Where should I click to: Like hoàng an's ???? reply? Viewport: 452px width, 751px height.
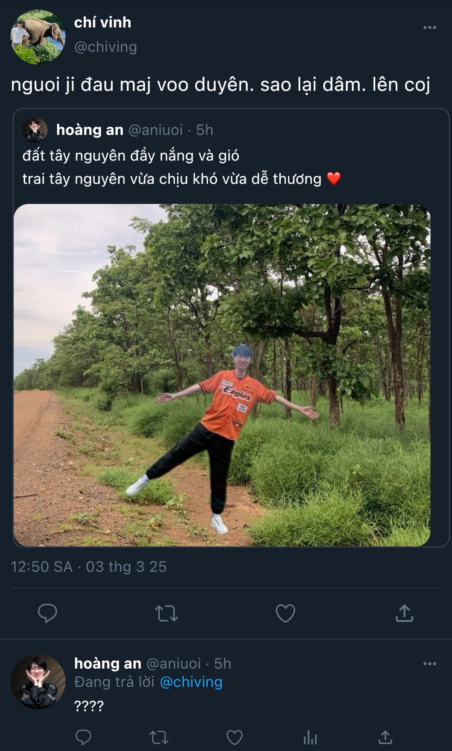click(x=235, y=738)
